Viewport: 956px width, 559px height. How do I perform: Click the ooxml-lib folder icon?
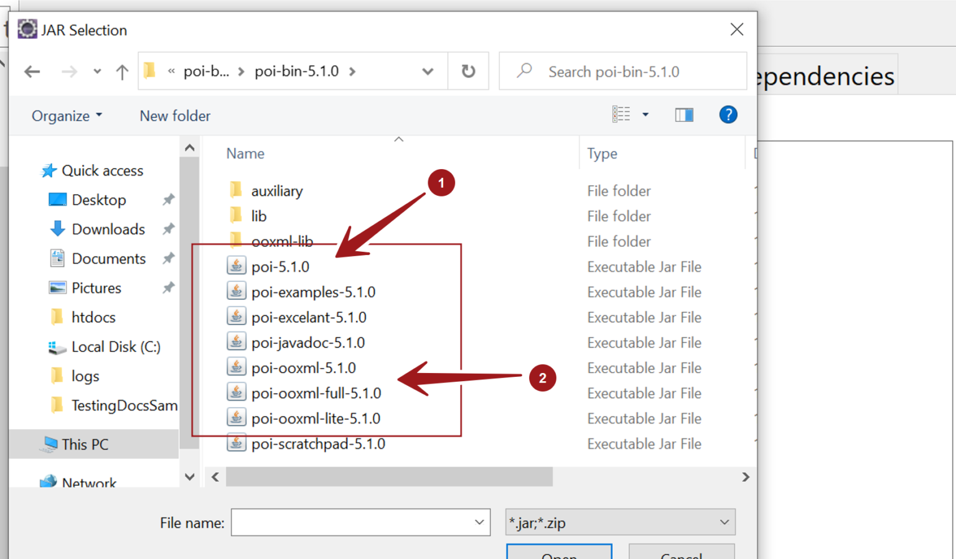237,241
